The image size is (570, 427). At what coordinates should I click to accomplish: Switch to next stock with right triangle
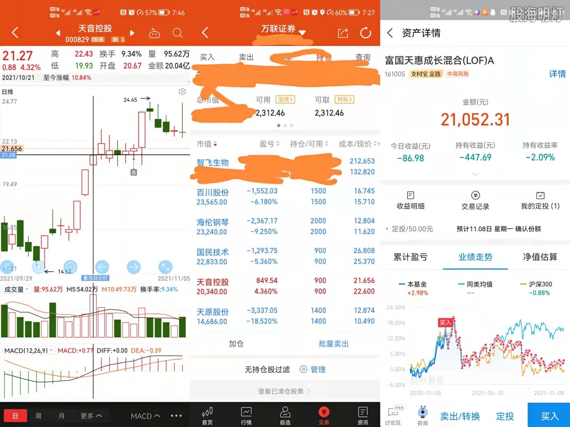point(132,33)
